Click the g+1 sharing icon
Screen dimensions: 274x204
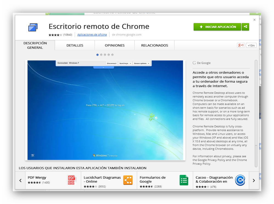[241, 45]
